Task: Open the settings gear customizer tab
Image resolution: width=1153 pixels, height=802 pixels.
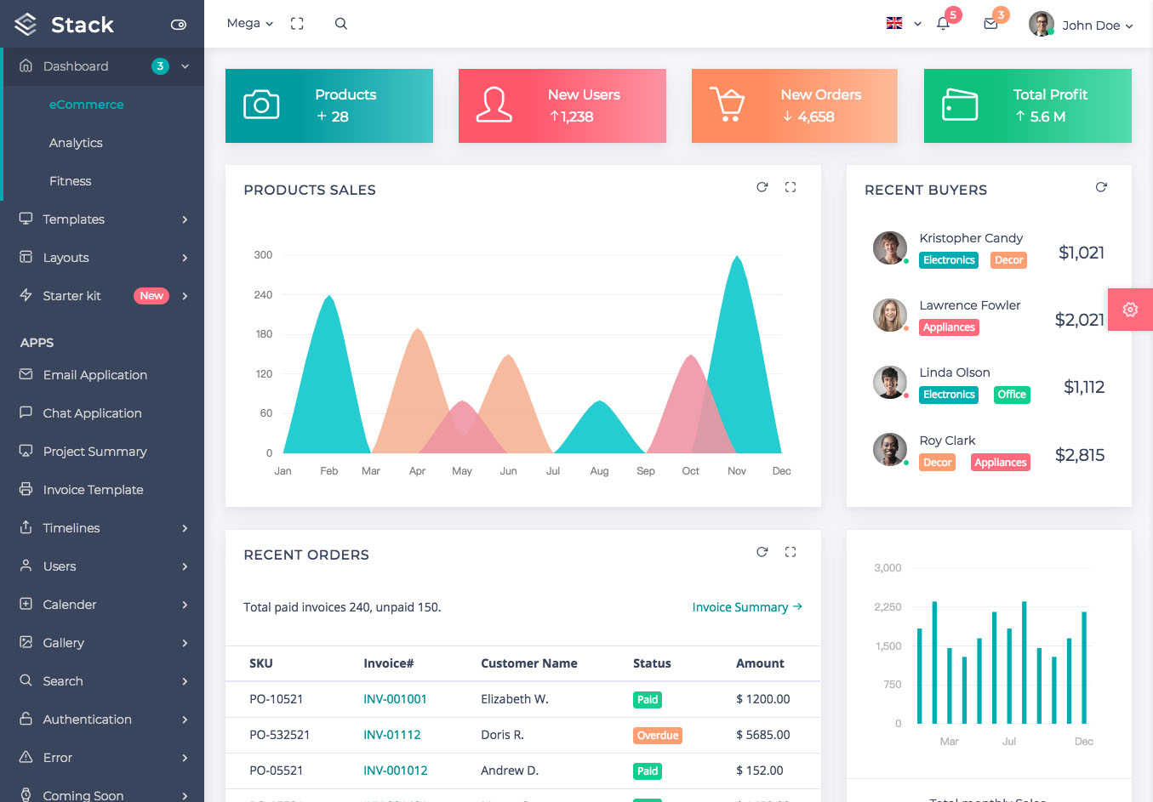Action: pyautogui.click(x=1130, y=310)
